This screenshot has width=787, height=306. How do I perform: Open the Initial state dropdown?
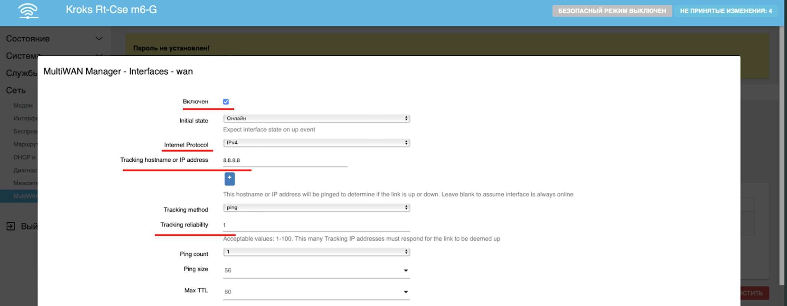coord(316,119)
